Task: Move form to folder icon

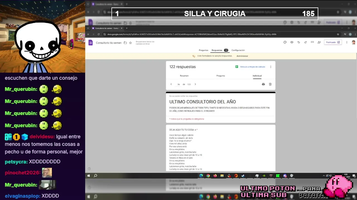Action: tap(125, 43)
